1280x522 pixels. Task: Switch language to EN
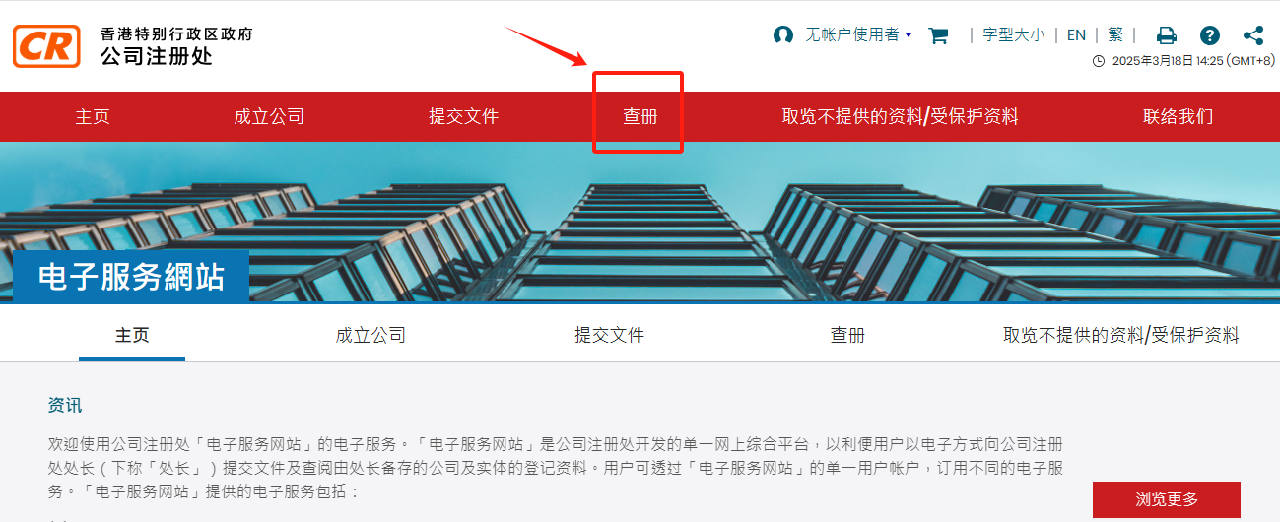tap(1076, 35)
